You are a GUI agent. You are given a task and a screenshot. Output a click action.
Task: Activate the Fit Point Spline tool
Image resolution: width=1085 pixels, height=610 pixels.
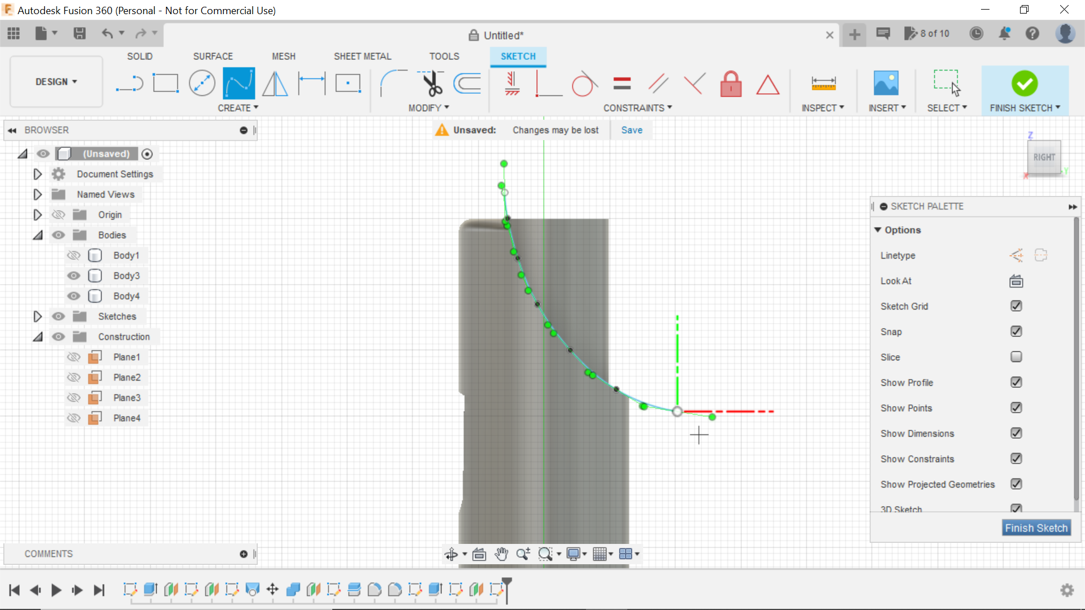pyautogui.click(x=238, y=83)
